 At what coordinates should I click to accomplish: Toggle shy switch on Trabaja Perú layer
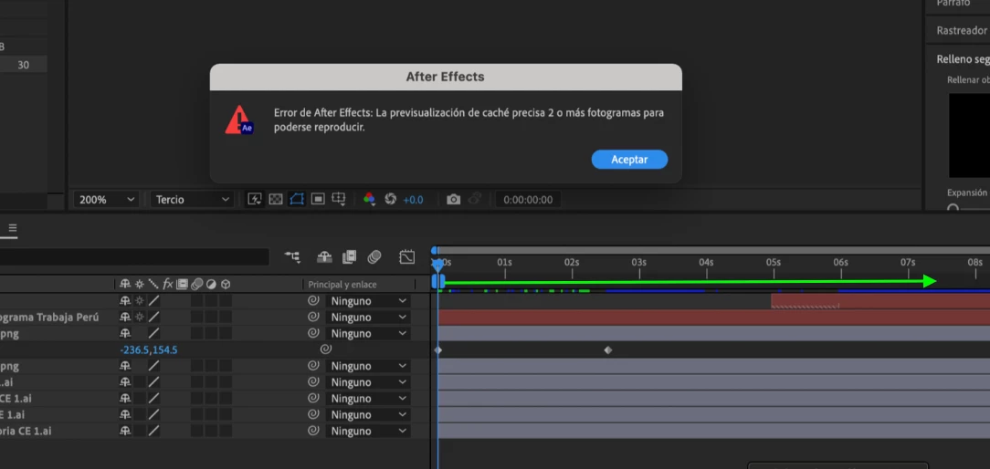click(x=125, y=317)
